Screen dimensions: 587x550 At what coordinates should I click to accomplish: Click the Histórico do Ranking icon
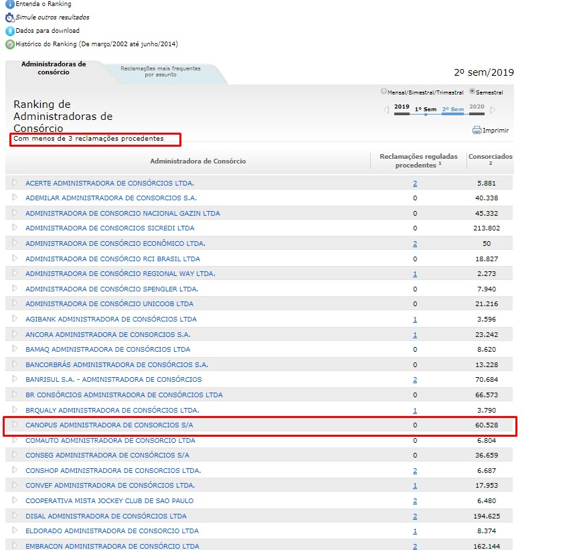click(x=9, y=44)
